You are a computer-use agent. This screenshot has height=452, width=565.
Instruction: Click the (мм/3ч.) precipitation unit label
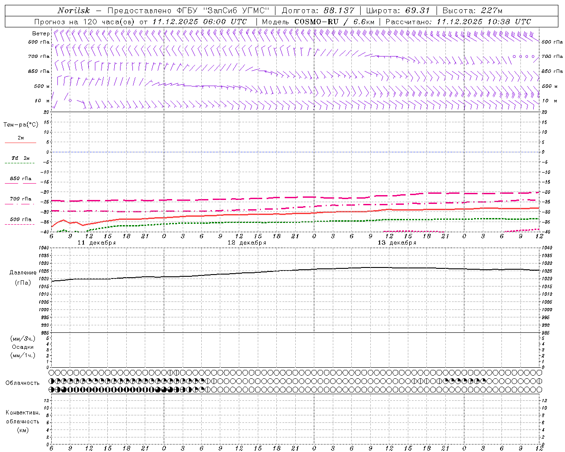pos(23,339)
